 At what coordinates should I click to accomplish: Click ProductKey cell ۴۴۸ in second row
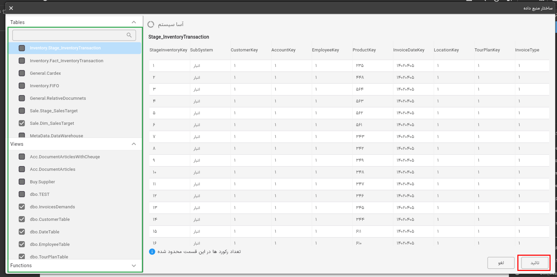(360, 77)
